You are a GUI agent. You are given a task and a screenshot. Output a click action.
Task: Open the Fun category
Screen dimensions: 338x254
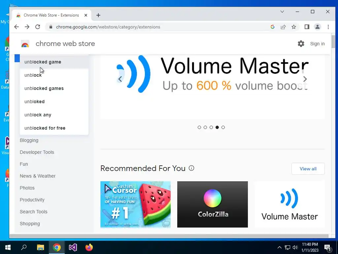click(24, 164)
